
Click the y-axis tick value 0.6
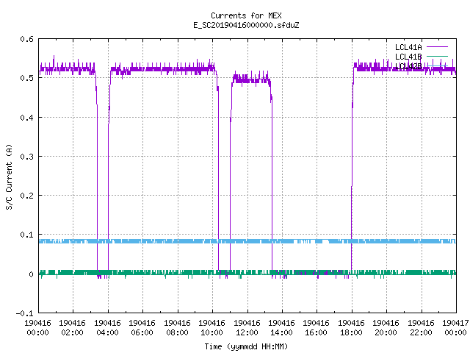pos(26,39)
